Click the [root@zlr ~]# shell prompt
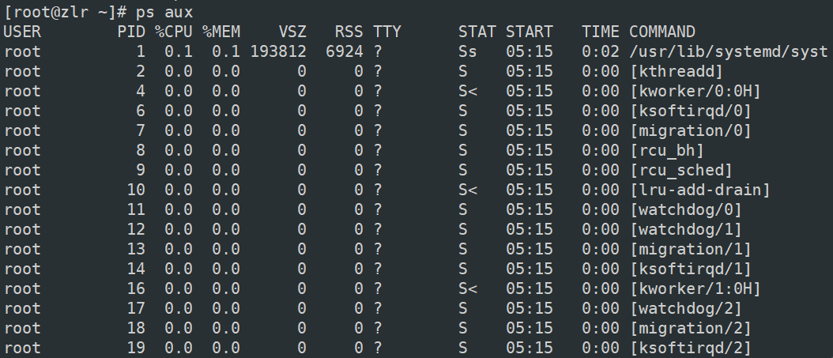This screenshot has width=833, height=358. coord(65,12)
